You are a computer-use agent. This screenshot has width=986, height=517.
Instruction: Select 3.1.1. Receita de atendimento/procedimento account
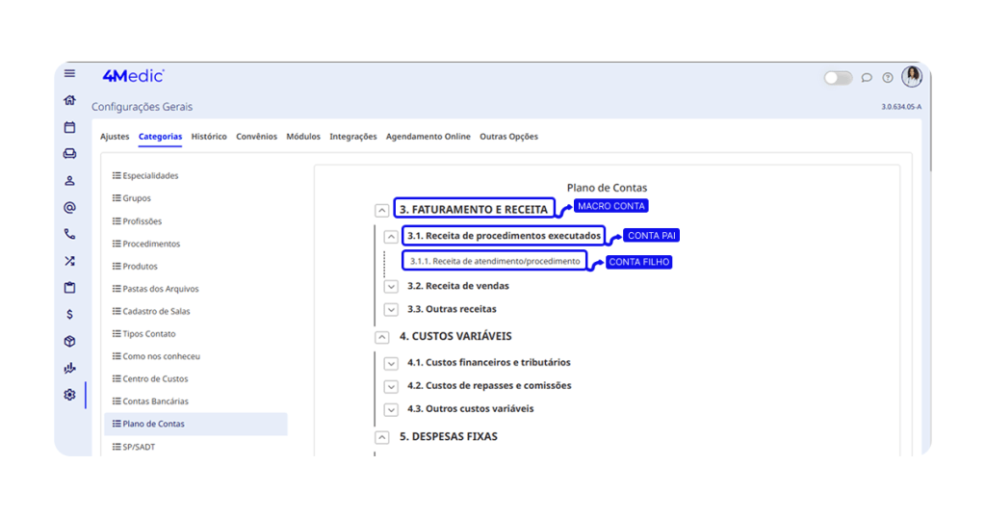pyautogui.click(x=495, y=261)
